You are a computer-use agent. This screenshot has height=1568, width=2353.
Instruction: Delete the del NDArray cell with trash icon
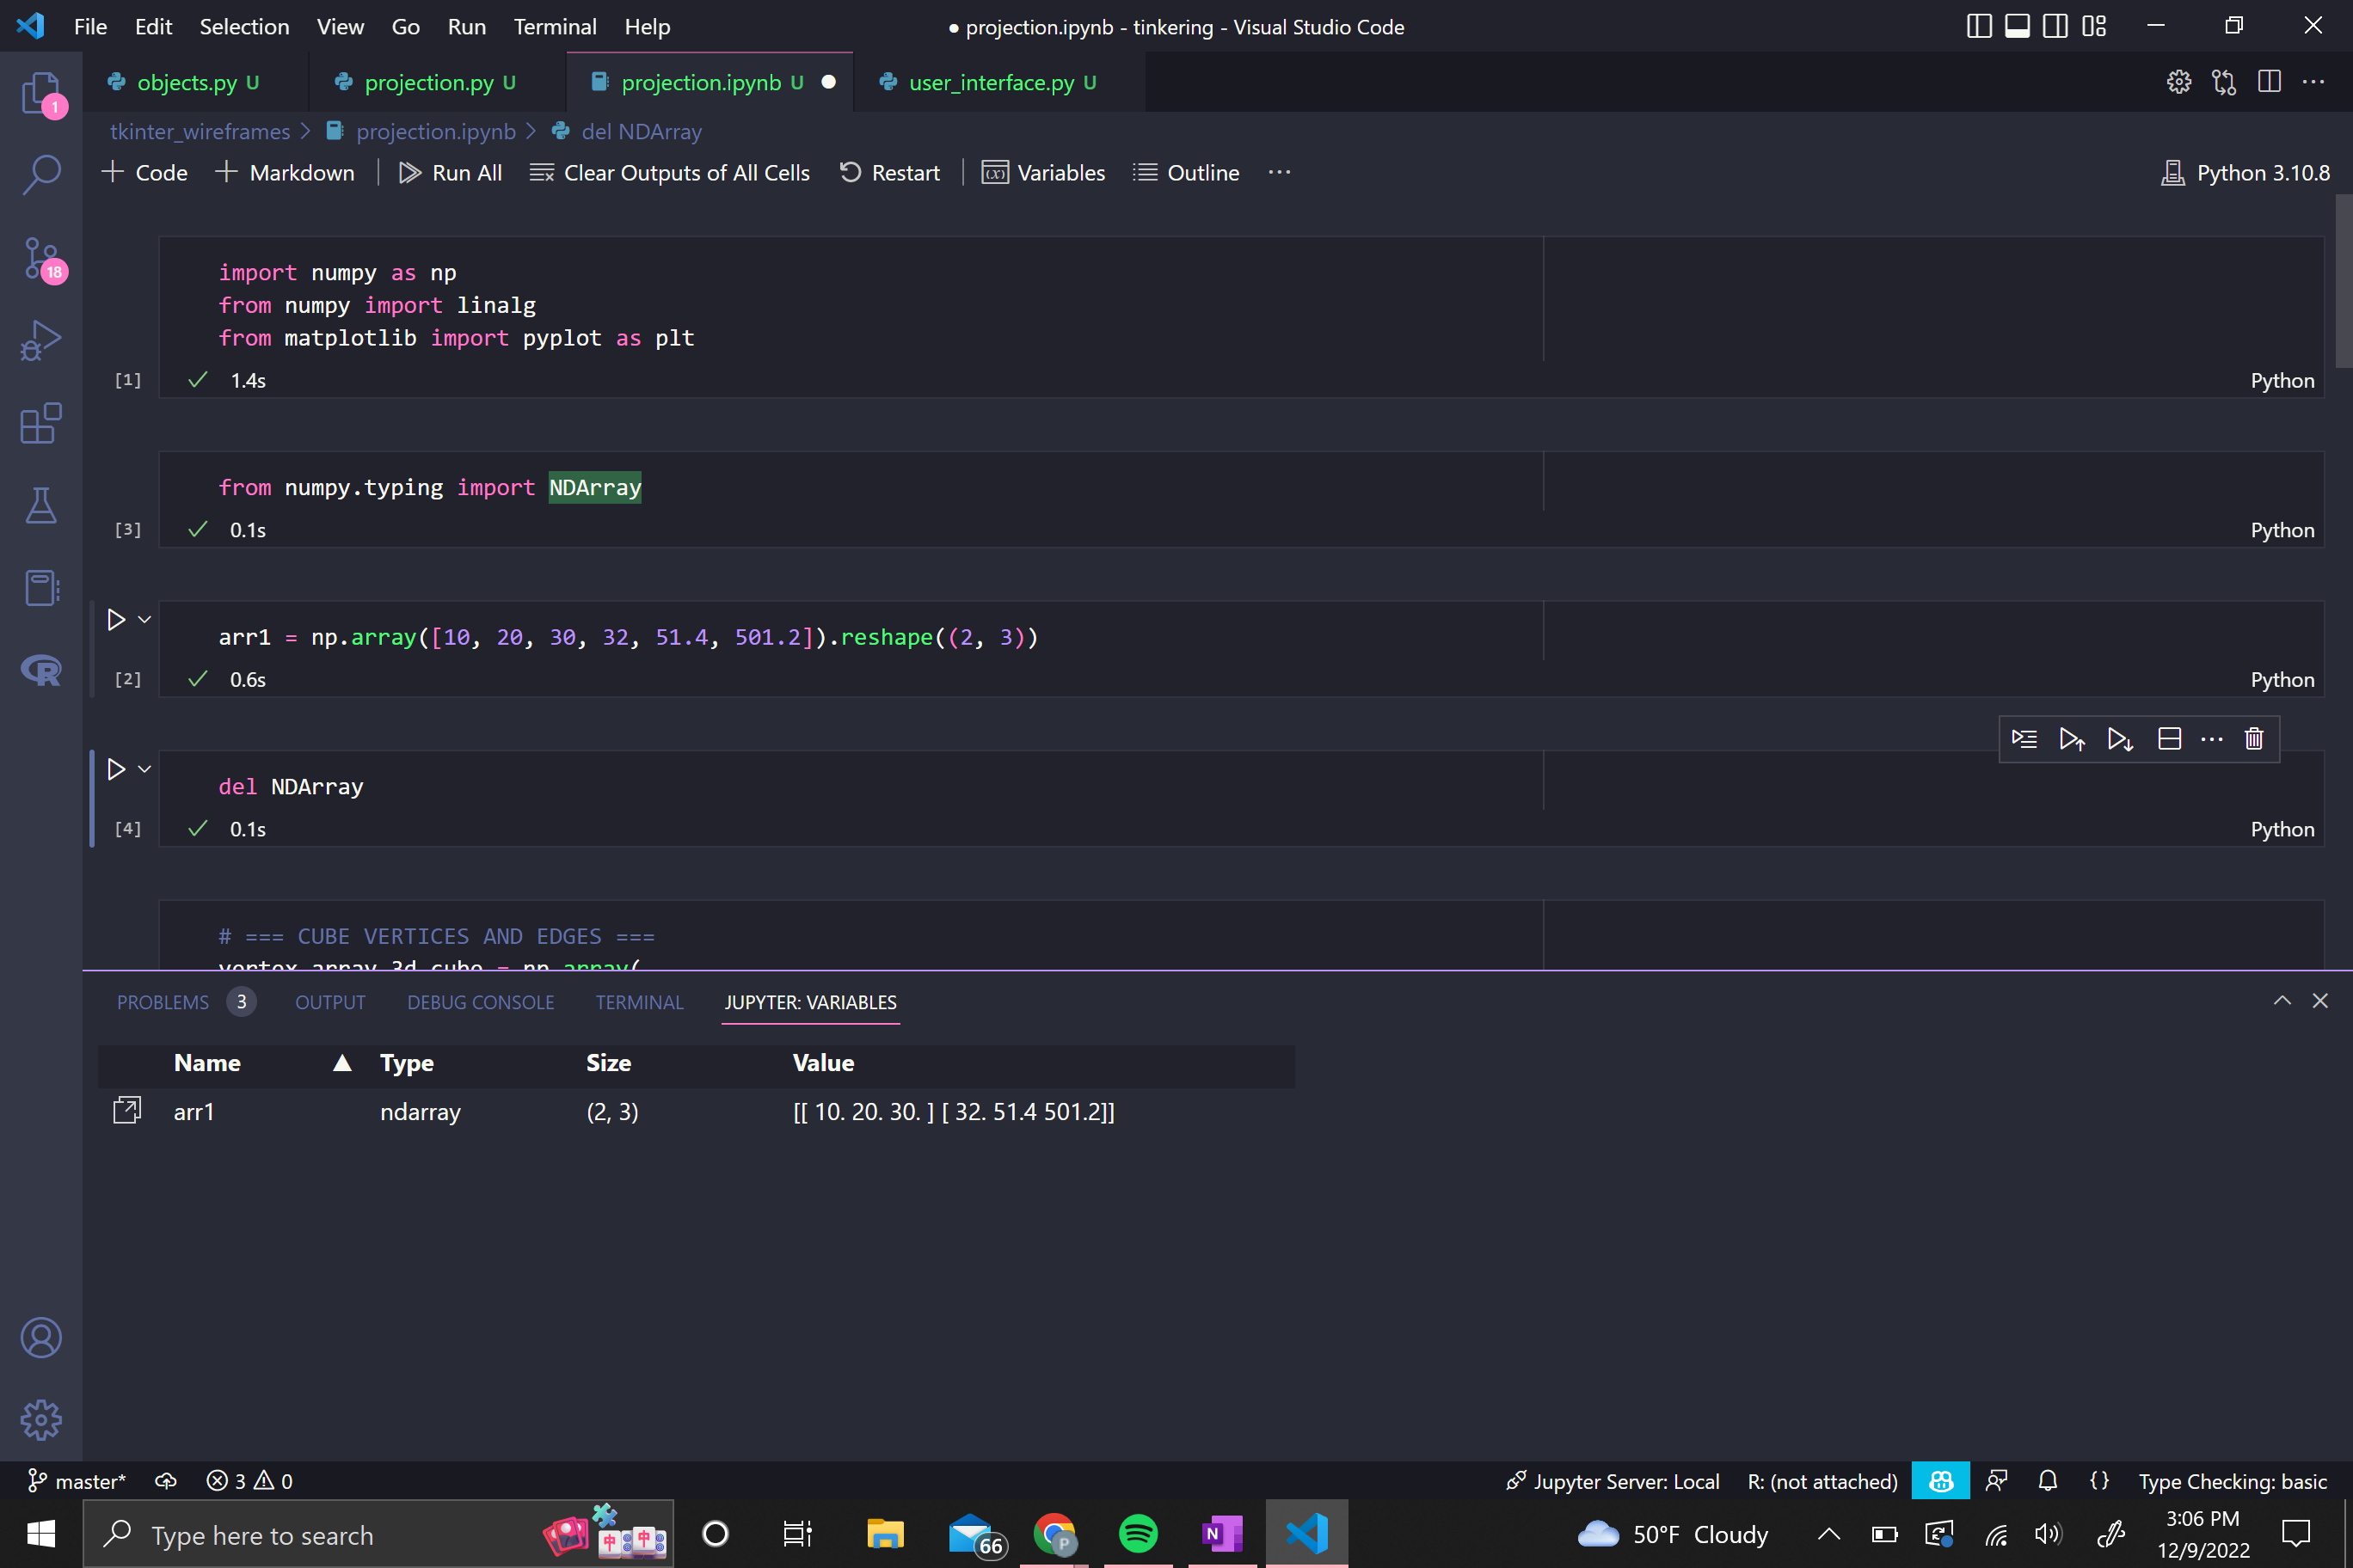coord(2253,739)
